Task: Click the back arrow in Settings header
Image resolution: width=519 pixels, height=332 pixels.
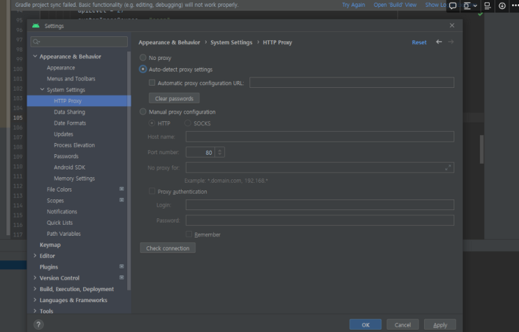Action: pos(439,42)
